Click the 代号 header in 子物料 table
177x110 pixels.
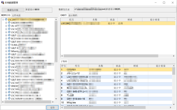(x=77, y=66)
